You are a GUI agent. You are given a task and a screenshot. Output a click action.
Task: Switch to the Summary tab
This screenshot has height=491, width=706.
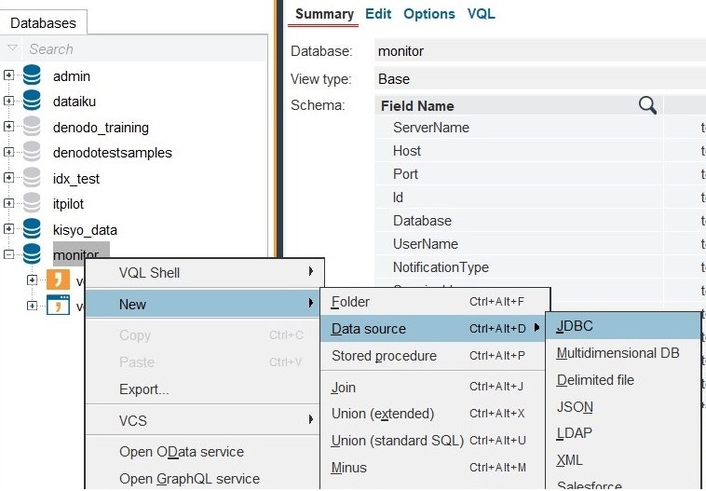tap(324, 14)
